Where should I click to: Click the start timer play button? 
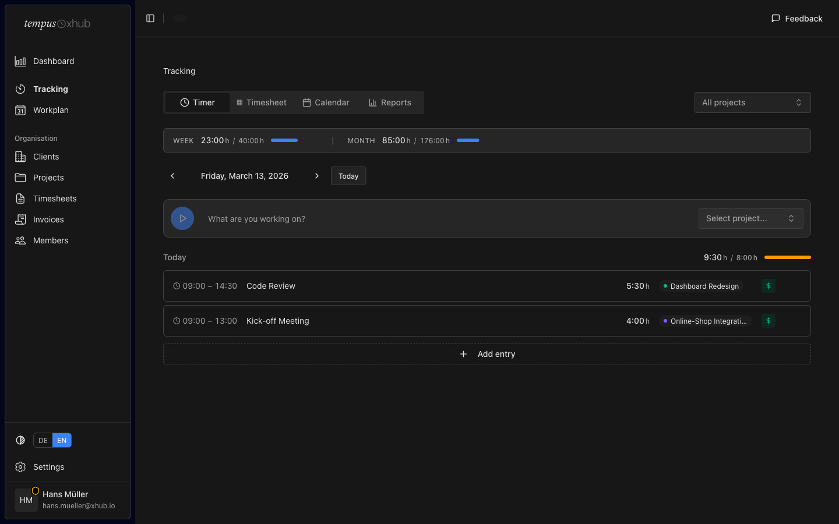[182, 218]
